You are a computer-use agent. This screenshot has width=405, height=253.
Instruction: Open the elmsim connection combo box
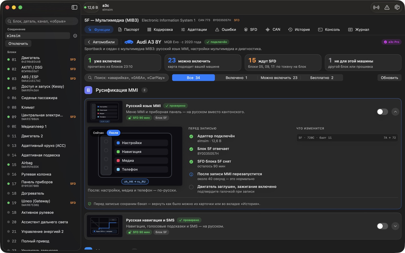pyautogui.click(x=37, y=36)
